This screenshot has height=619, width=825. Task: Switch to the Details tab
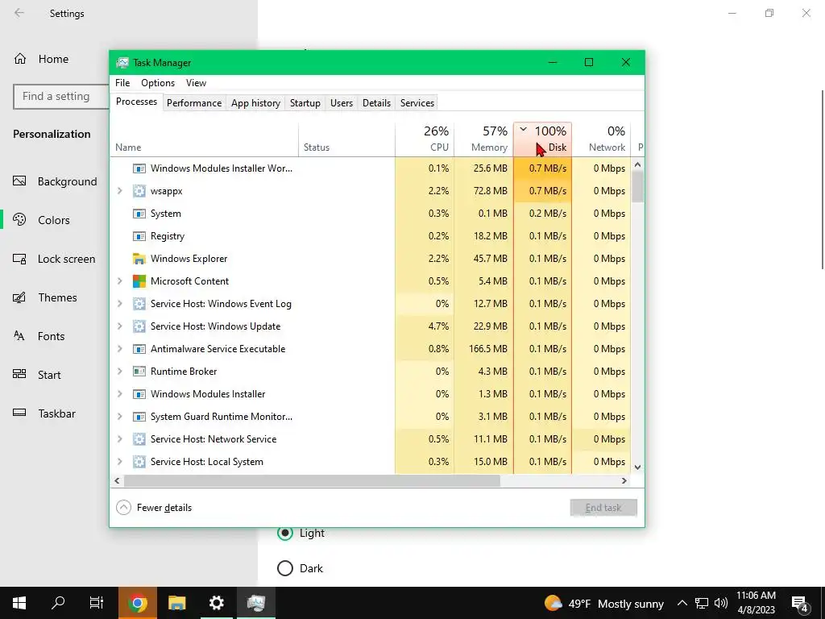(377, 103)
